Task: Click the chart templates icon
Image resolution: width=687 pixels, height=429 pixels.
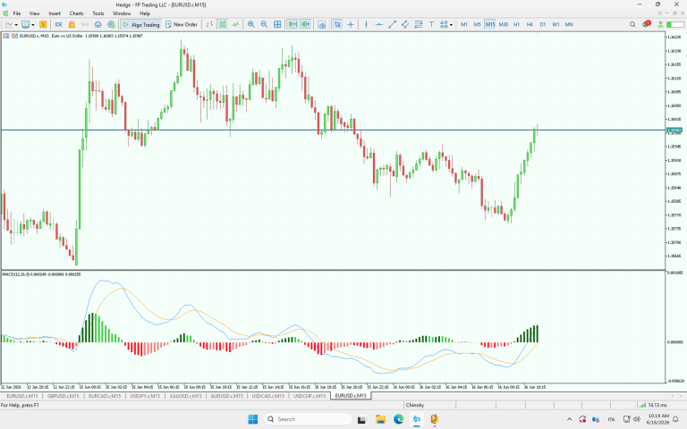Action: 26,24
